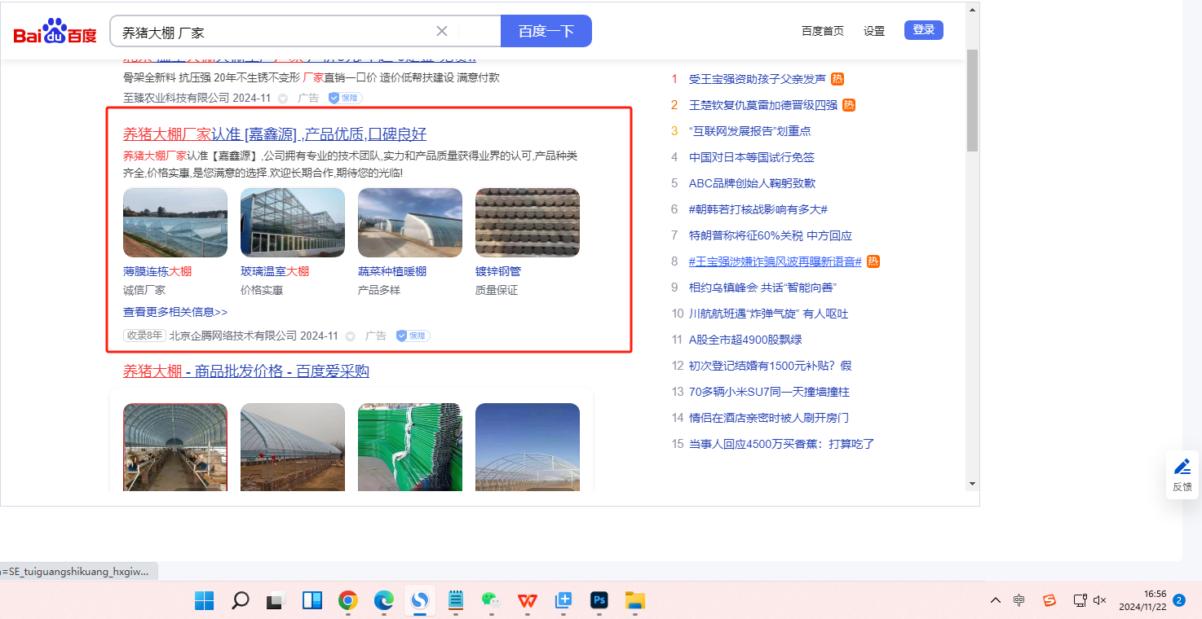Open Google Chrome from the taskbar
The width and height of the screenshot is (1202, 619).
(x=348, y=601)
